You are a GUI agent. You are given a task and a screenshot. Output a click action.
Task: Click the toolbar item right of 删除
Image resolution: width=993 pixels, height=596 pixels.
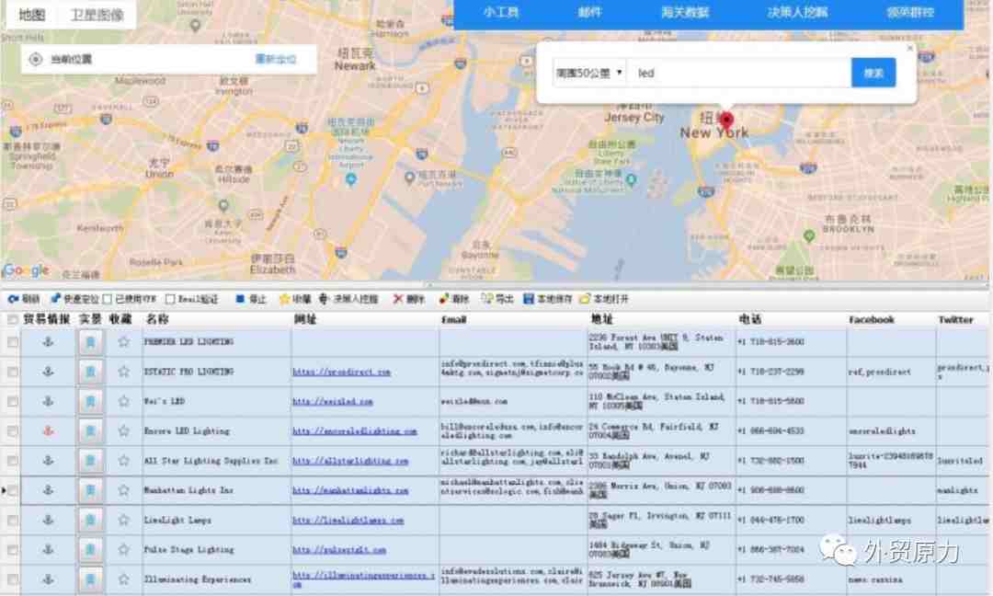[454, 299]
